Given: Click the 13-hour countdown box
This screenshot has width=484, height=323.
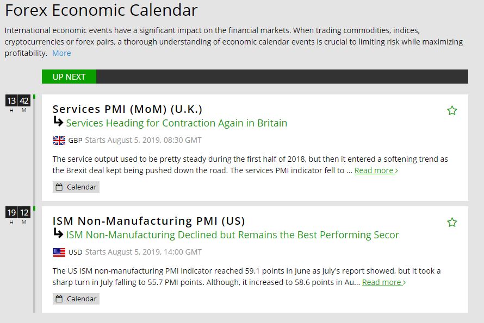Looking at the screenshot, I should pyautogui.click(x=11, y=101).
